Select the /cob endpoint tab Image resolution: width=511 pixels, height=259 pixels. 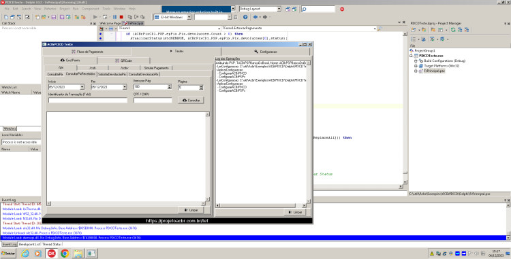pos(93,68)
